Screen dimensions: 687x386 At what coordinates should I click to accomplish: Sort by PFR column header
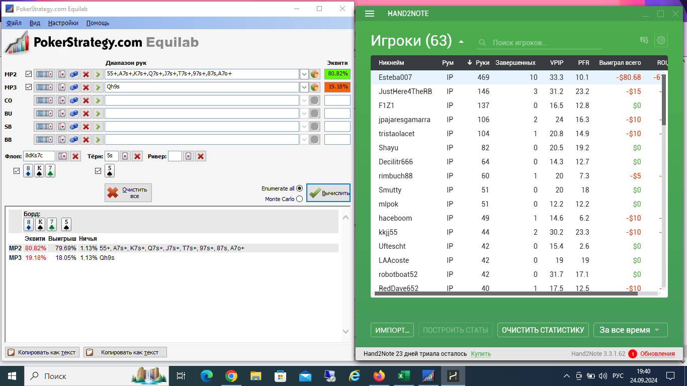point(583,63)
